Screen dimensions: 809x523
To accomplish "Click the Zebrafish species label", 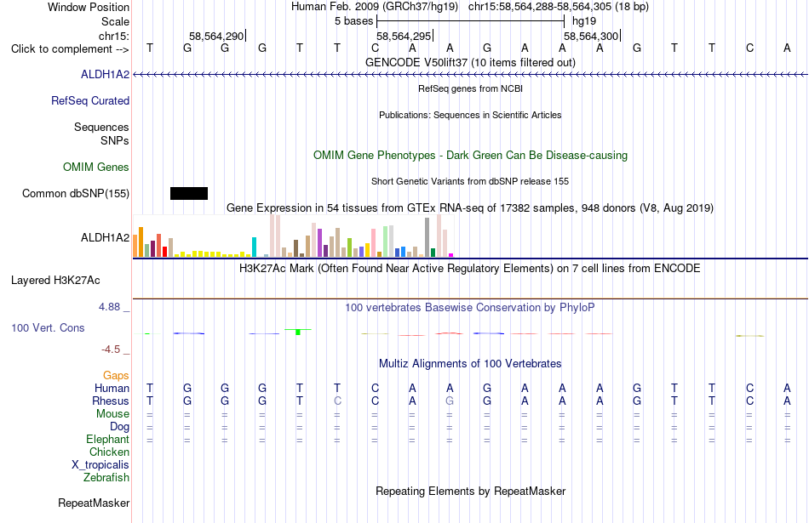I will point(106,478).
